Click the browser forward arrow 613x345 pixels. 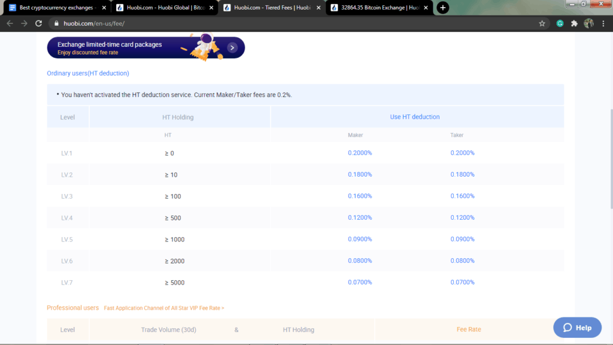[24, 23]
